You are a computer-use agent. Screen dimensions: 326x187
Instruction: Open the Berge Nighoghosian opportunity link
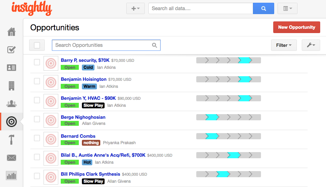click(x=83, y=117)
